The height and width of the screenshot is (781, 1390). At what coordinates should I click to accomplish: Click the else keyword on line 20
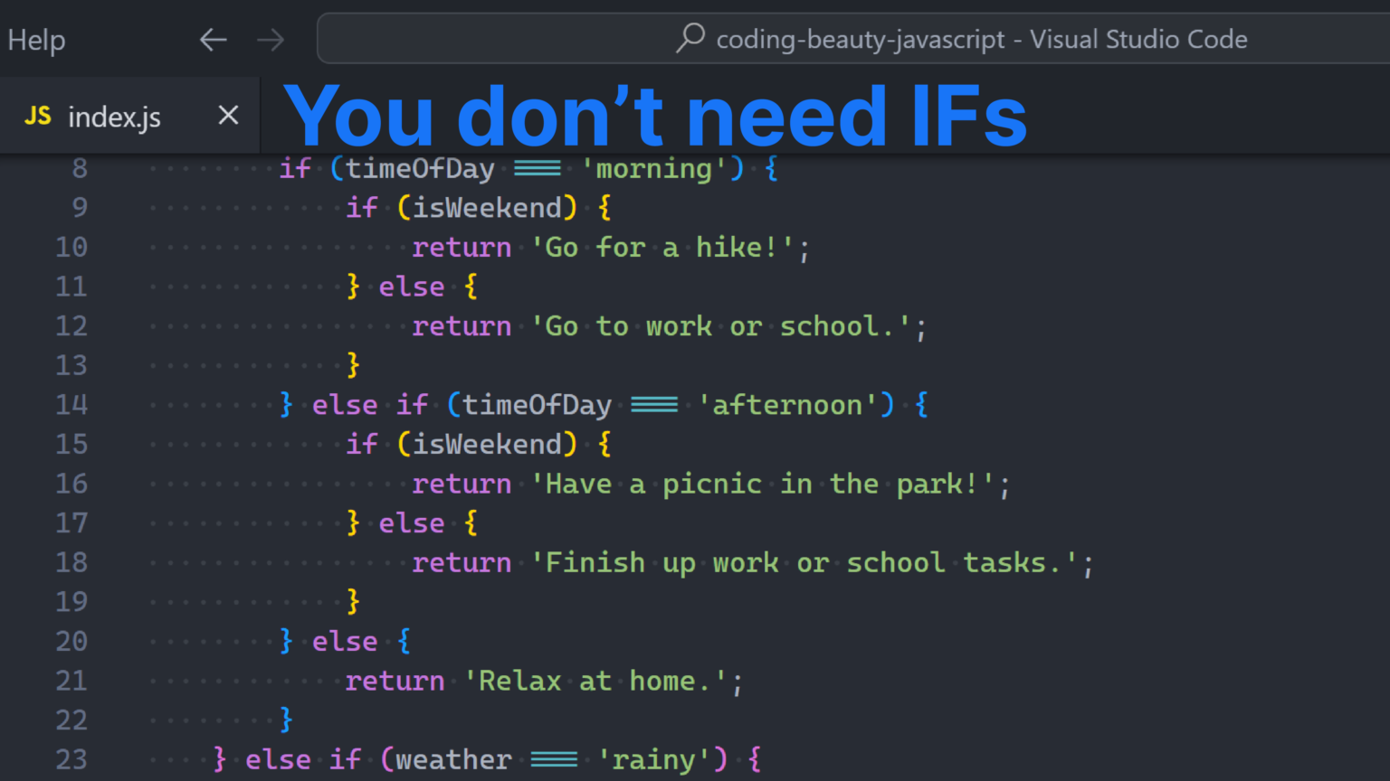tap(344, 641)
